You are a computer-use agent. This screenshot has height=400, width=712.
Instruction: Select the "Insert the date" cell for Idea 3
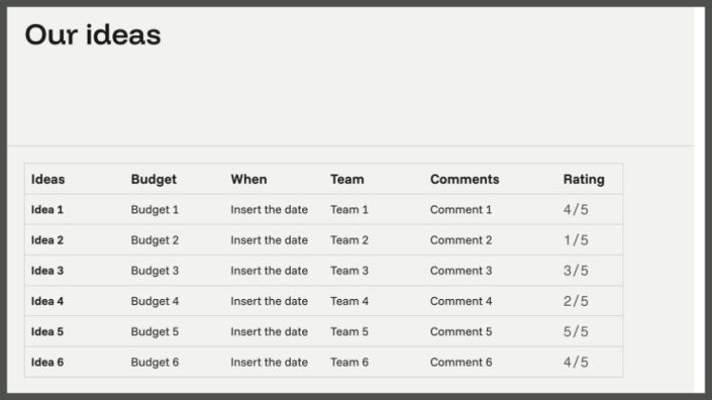click(269, 270)
